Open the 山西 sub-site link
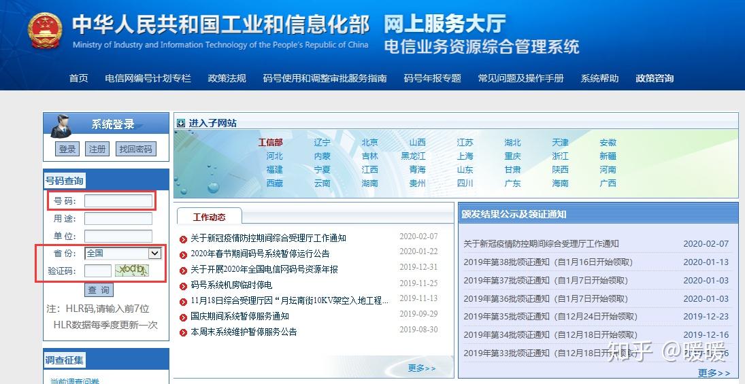 pyautogui.click(x=418, y=143)
